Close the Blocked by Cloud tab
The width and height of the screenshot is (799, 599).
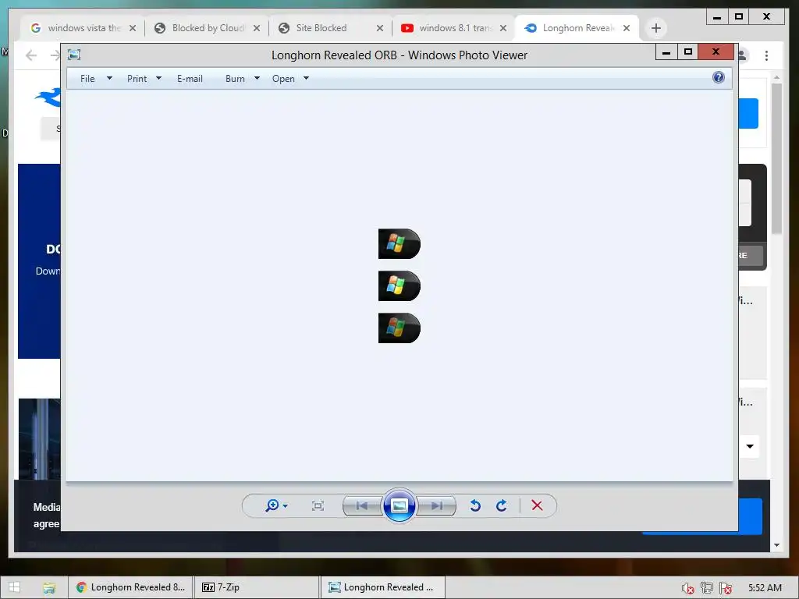click(257, 28)
